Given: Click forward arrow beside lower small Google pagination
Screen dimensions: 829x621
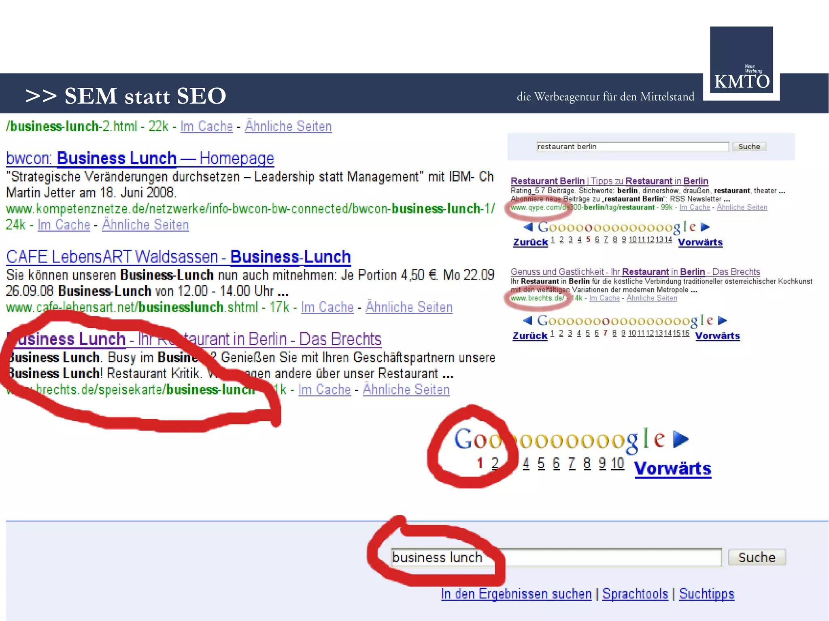Looking at the screenshot, I should (x=723, y=320).
